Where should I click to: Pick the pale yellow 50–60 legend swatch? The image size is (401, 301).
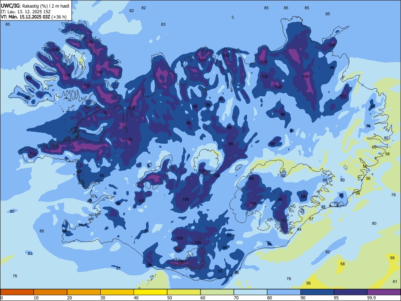click(x=184, y=292)
